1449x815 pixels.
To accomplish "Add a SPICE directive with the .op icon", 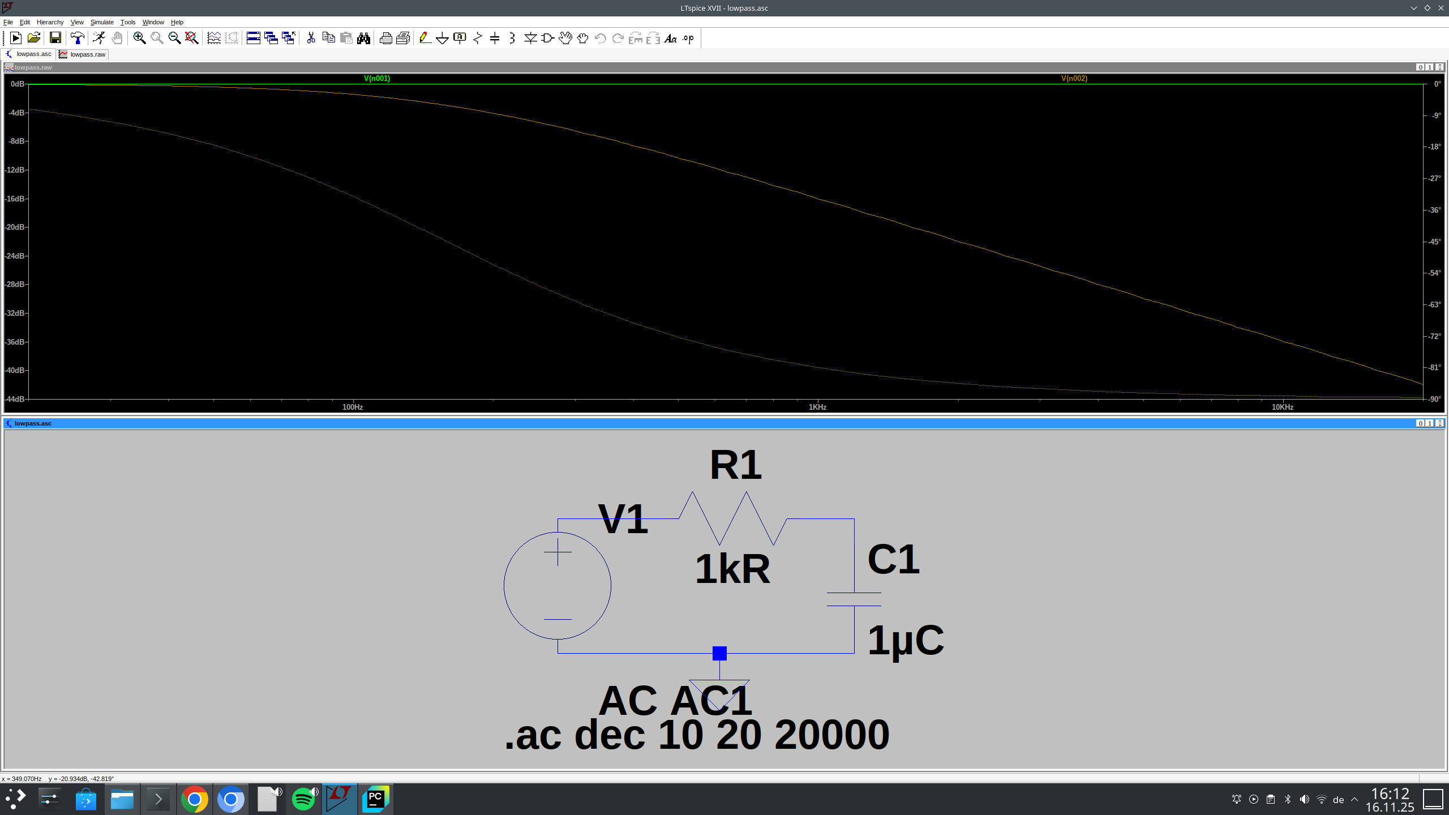I will pos(687,38).
